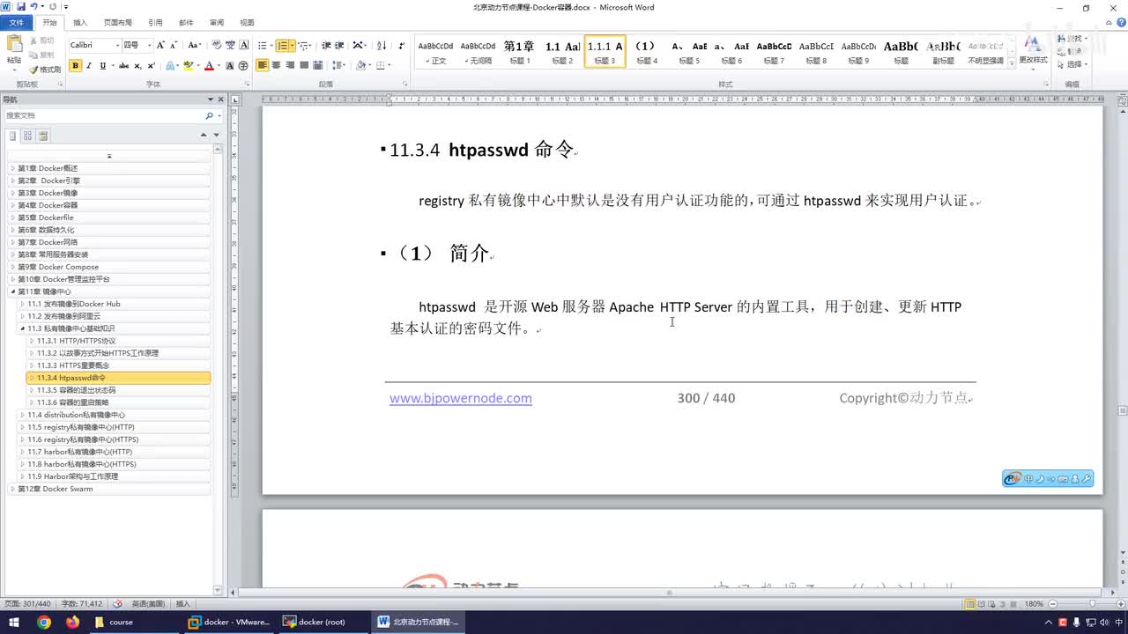The width and height of the screenshot is (1128, 634).
Task: Save the document from the quick access toolbar
Action: [x=20, y=7]
